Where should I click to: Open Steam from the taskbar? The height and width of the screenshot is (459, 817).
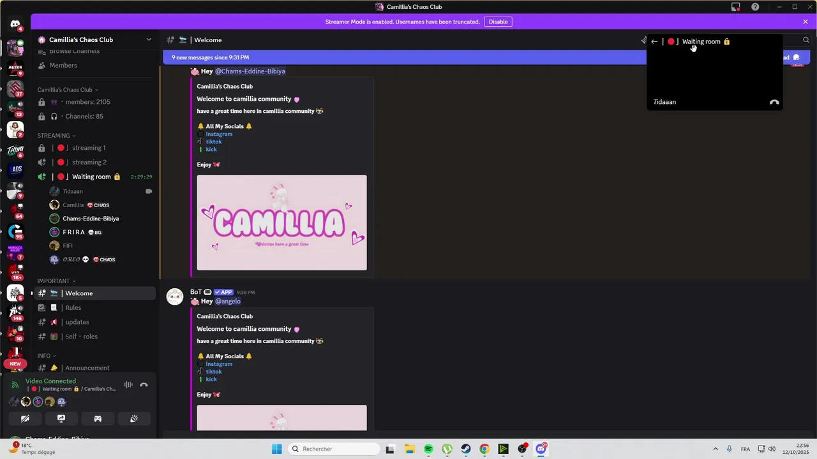tap(466, 449)
